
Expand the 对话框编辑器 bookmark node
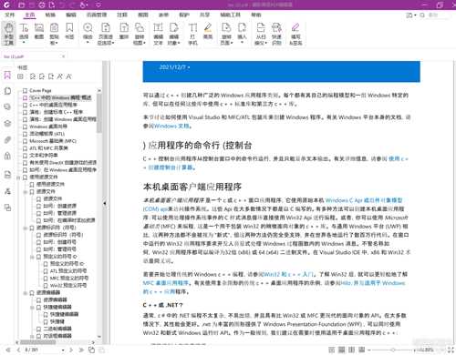[x=32, y=336]
